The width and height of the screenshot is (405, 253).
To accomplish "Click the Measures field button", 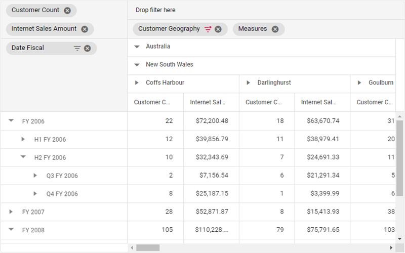I will [x=252, y=29].
